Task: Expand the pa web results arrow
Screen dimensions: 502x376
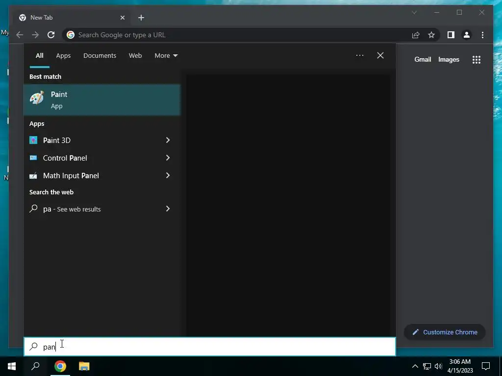Action: point(168,209)
